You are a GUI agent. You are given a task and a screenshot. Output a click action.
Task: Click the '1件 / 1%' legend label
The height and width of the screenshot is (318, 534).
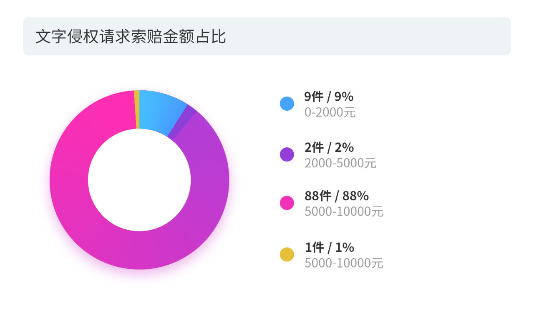point(329,247)
